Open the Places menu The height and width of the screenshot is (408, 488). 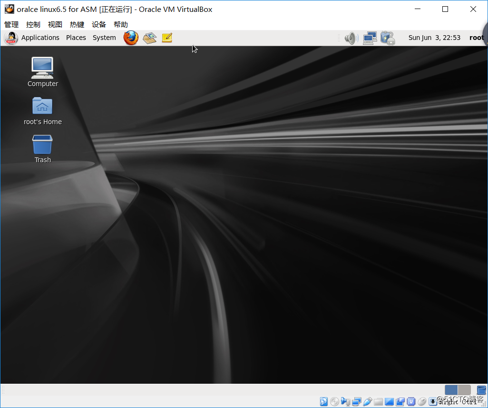coord(76,38)
